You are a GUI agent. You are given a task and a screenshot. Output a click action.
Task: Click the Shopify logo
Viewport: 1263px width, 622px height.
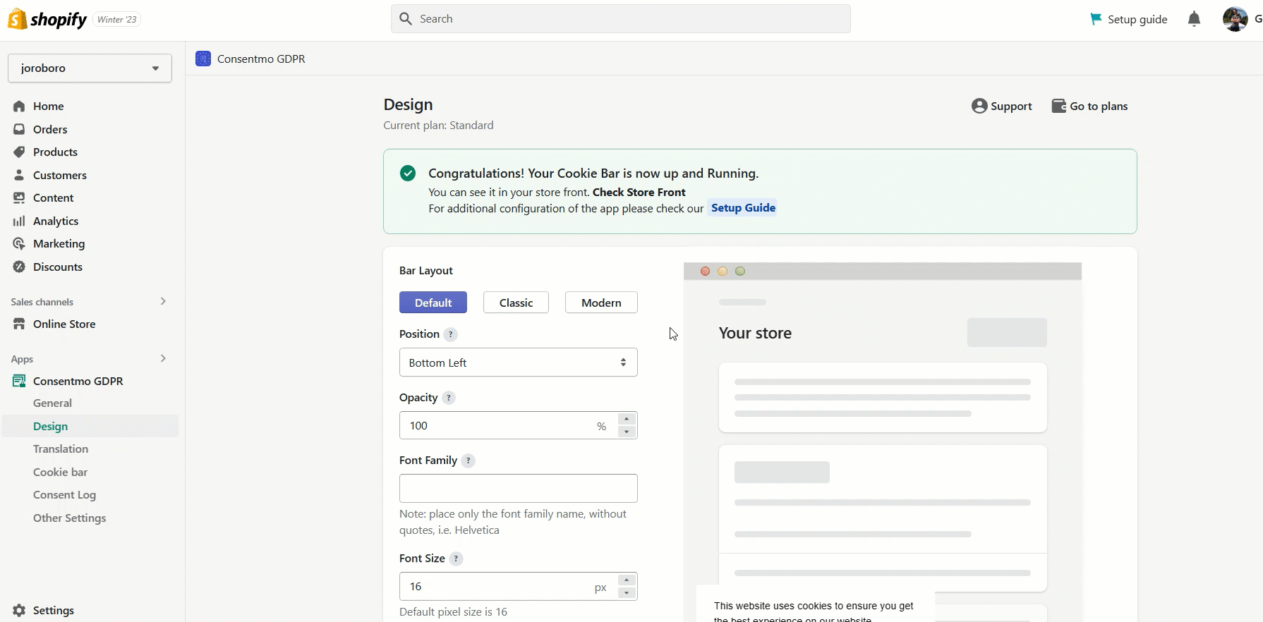[47, 19]
